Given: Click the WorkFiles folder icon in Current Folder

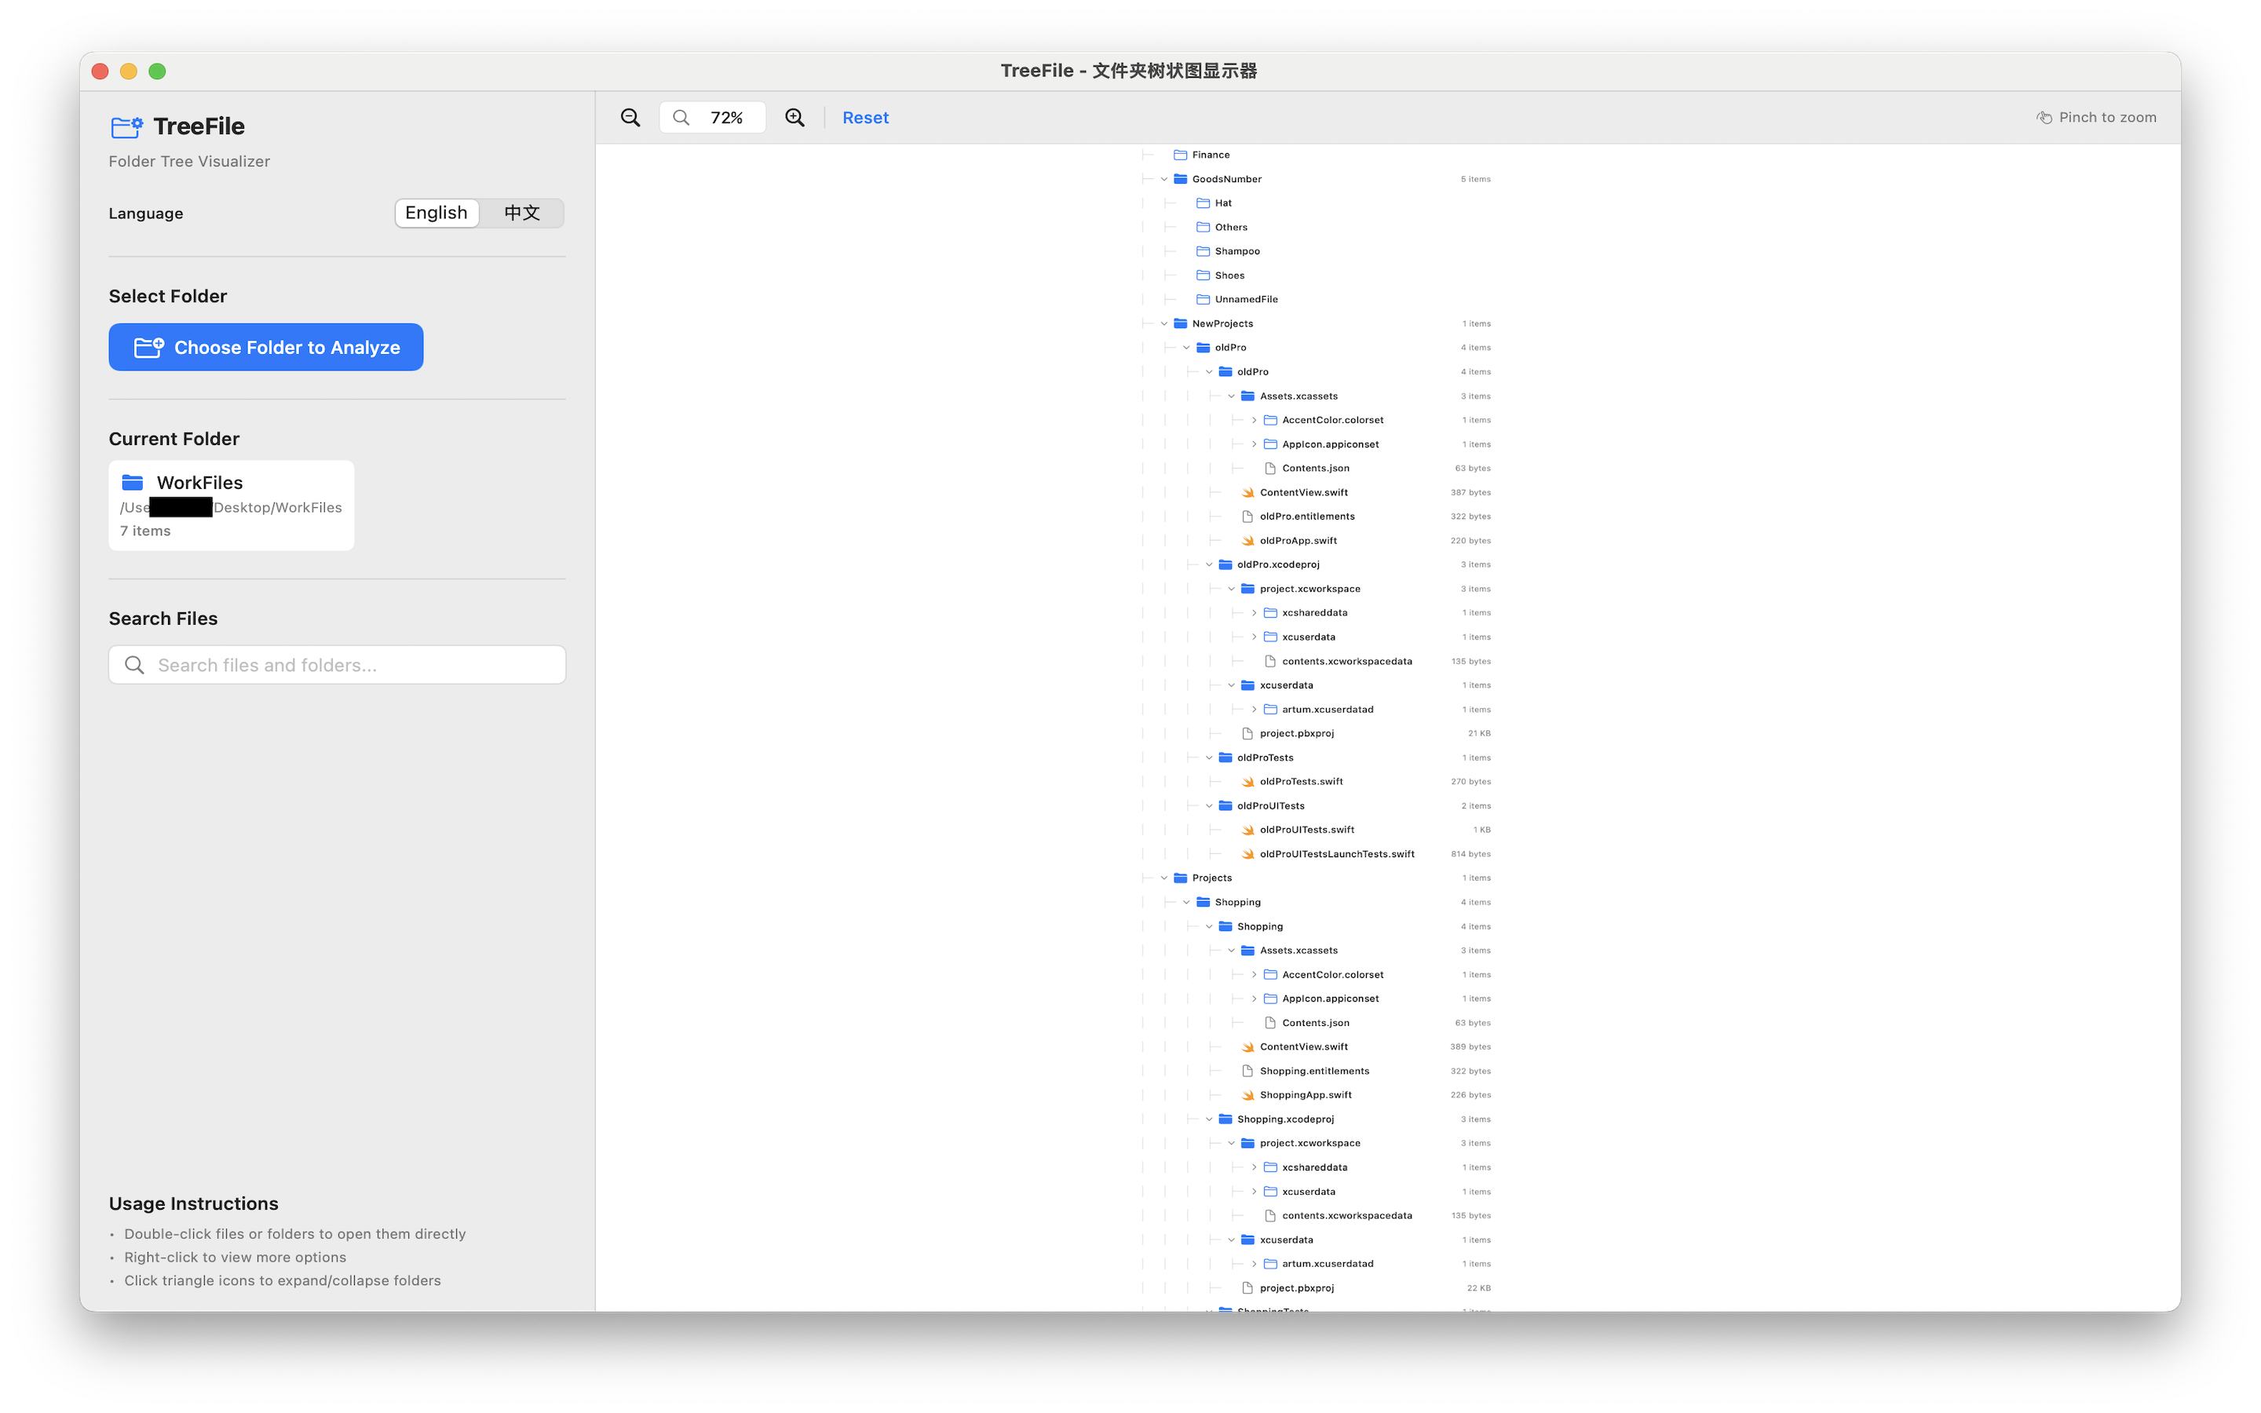Looking at the screenshot, I should coord(133,481).
